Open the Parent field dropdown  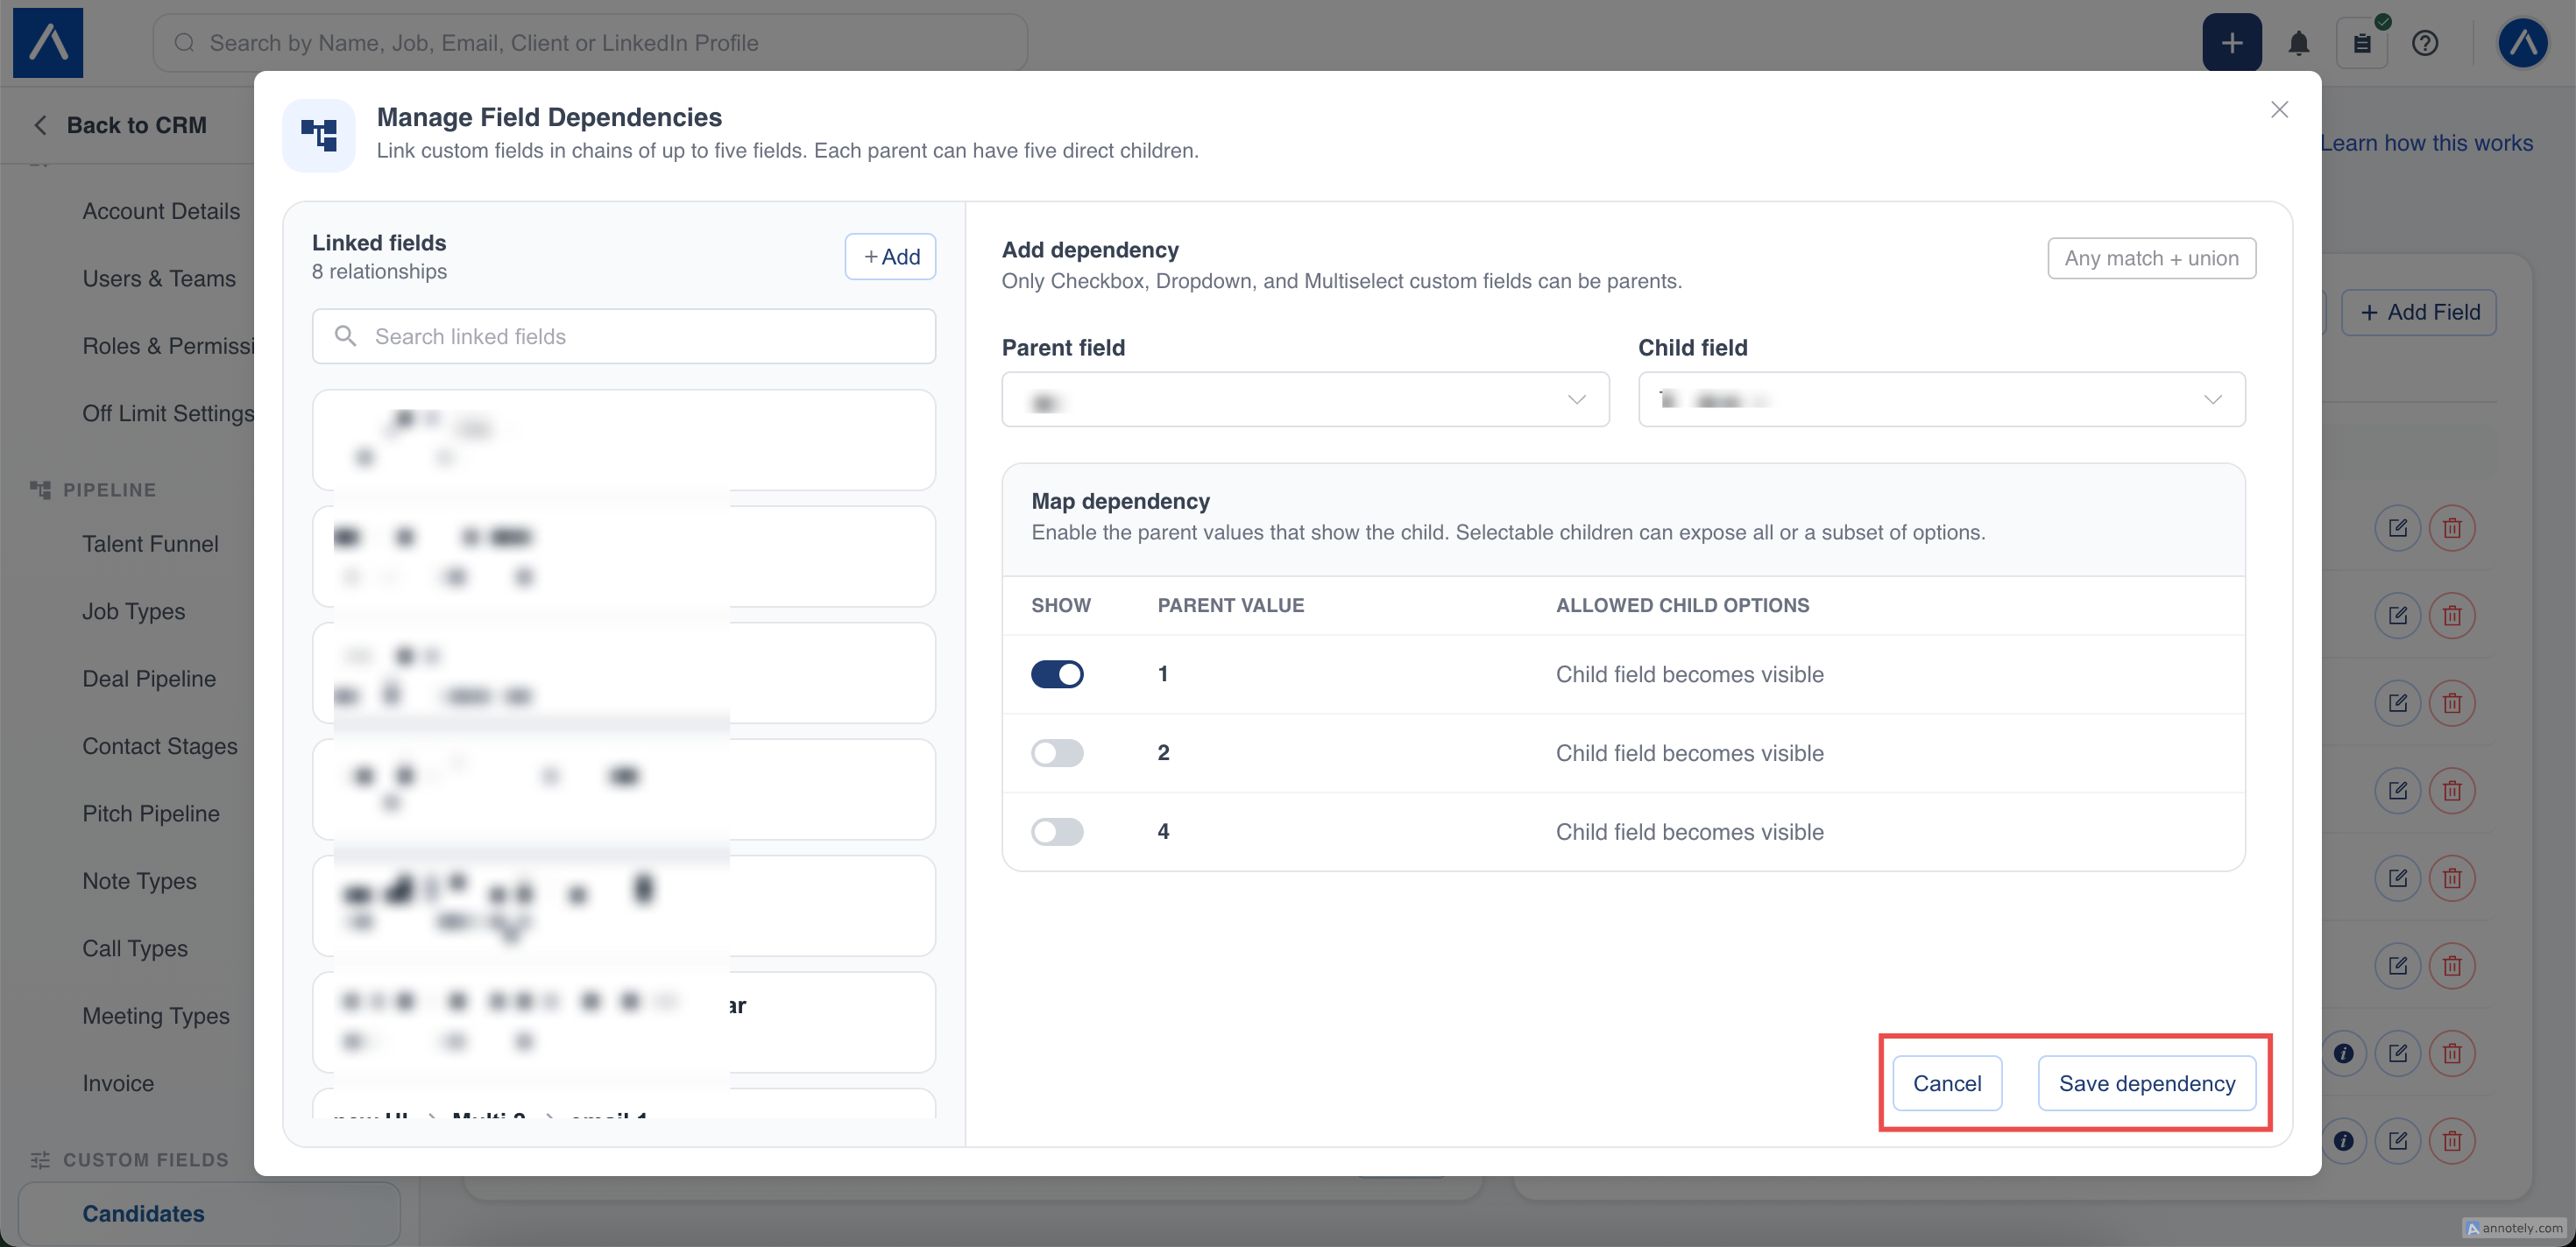coord(1305,399)
